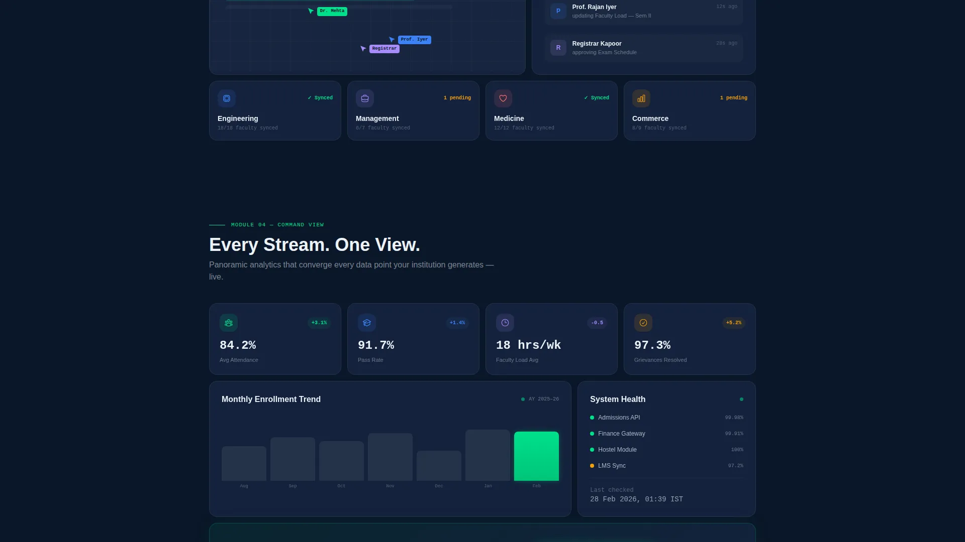Click the Medicine Synced status badge
Image resolution: width=965 pixels, height=542 pixels.
(x=597, y=98)
